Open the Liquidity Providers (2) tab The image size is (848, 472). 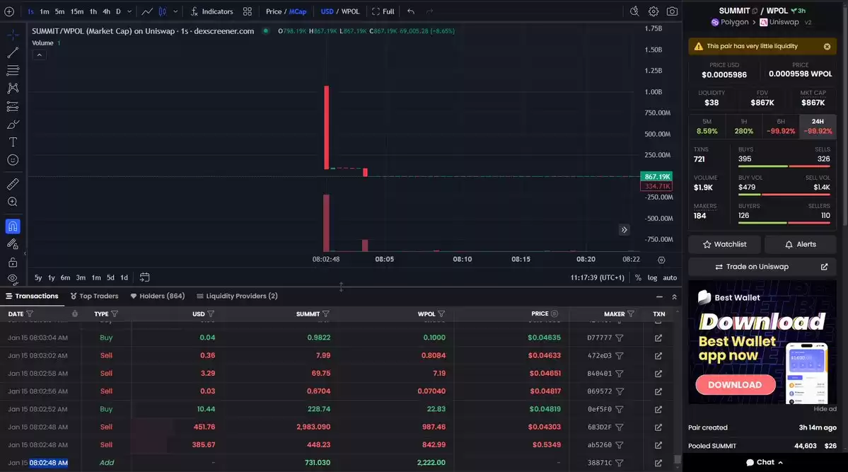point(237,296)
